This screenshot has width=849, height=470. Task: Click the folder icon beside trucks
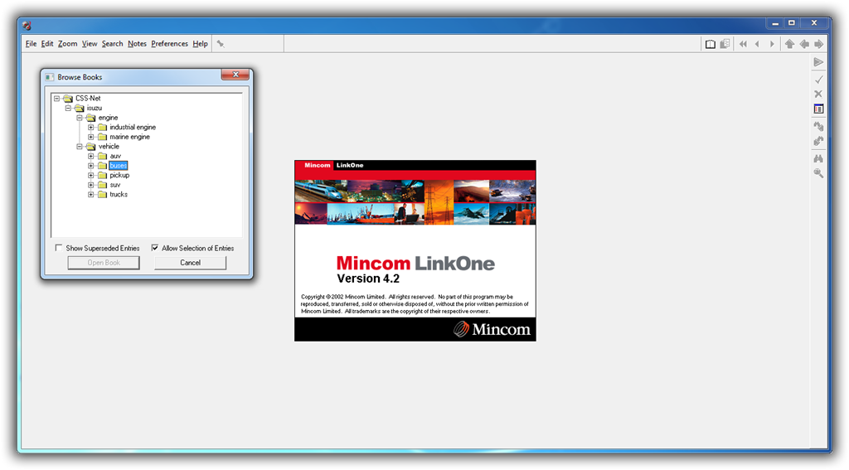[x=102, y=195]
